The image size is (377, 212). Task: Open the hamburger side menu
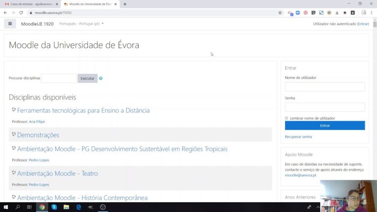pyautogui.click(x=10, y=24)
